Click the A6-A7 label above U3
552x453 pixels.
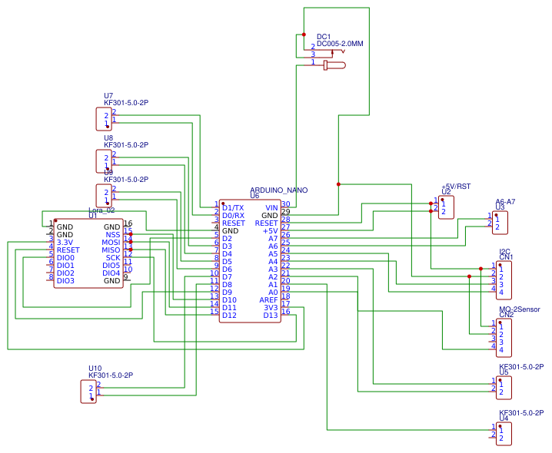coord(505,202)
